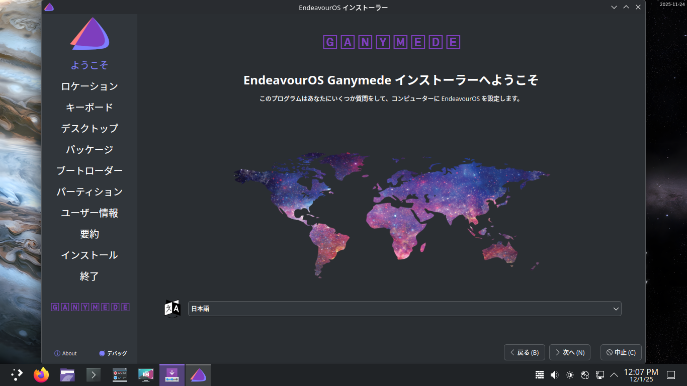687x386 pixels.
Task: Select the "ブートローダー" step in the sidebar
Action: (90, 171)
